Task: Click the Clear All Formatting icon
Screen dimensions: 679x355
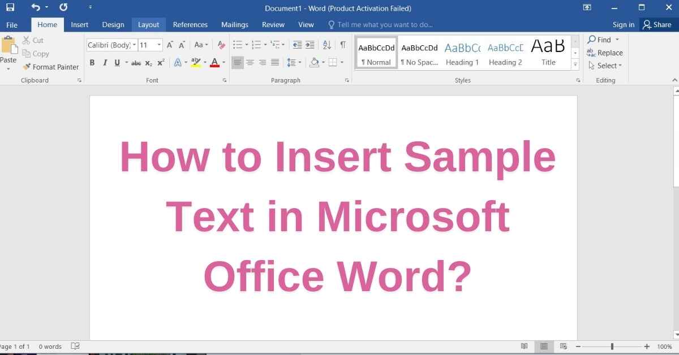Action: (221, 45)
